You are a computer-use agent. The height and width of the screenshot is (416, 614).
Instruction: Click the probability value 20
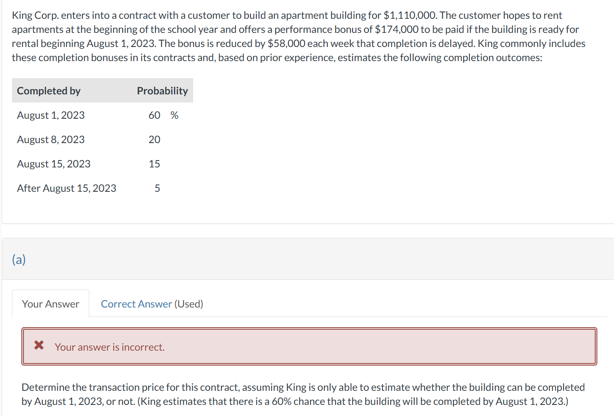click(x=155, y=139)
